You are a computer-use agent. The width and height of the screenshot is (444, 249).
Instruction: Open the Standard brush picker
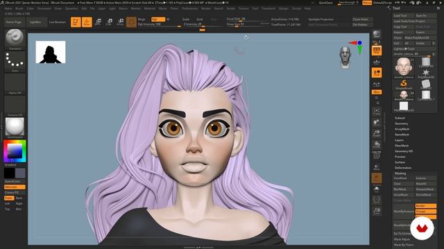point(15,39)
